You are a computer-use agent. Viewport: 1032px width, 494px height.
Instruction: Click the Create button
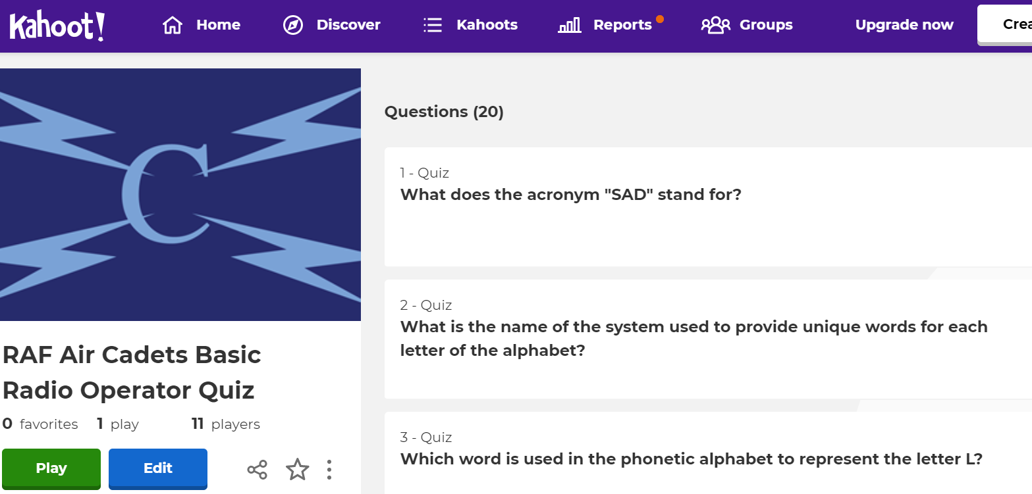click(x=1005, y=25)
